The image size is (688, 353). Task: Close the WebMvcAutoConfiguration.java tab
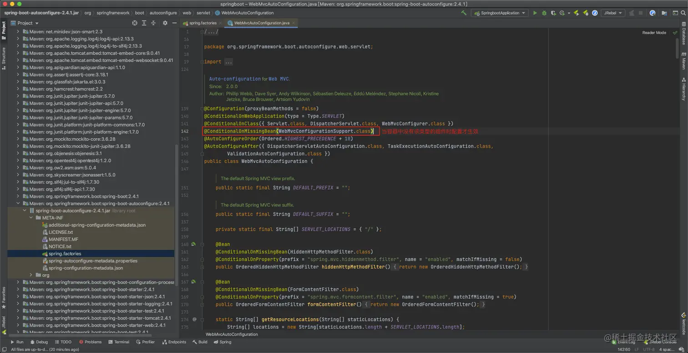tap(293, 23)
